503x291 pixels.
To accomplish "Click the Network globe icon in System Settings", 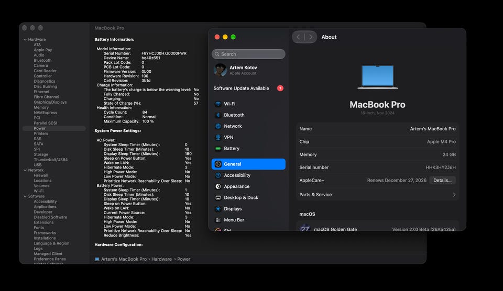I will pyautogui.click(x=218, y=126).
